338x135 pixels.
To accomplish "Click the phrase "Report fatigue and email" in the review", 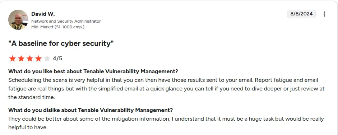I will click(x=287, y=80).
